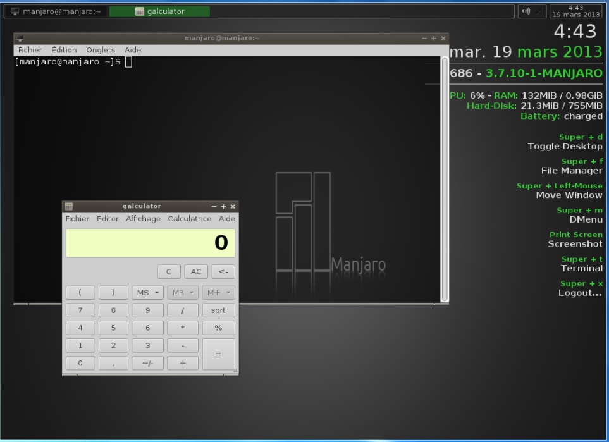This screenshot has width=609, height=442.
Task: Click the backspace <- button
Action: [223, 271]
